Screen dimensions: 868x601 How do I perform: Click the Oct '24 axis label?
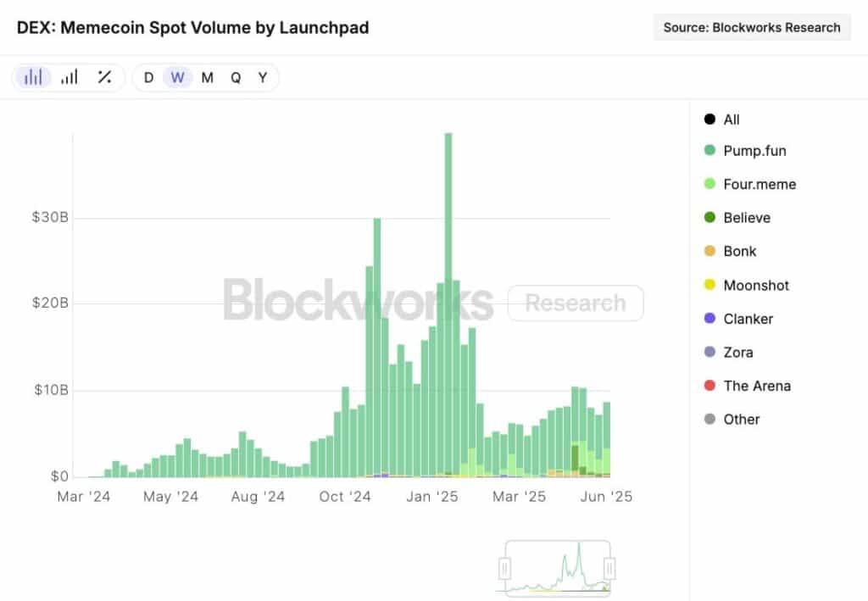pos(345,497)
